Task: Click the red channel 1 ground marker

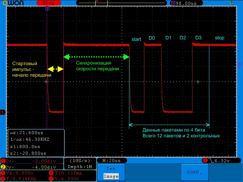Action: (x=3, y=112)
